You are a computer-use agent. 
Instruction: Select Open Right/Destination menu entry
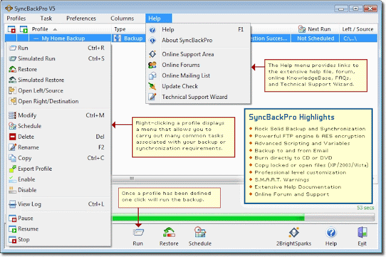[58, 101]
